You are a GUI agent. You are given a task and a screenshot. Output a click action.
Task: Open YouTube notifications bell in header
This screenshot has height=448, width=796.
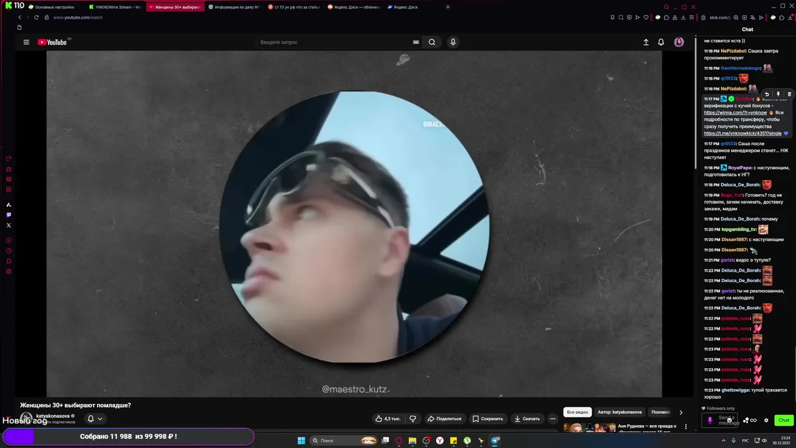661,42
